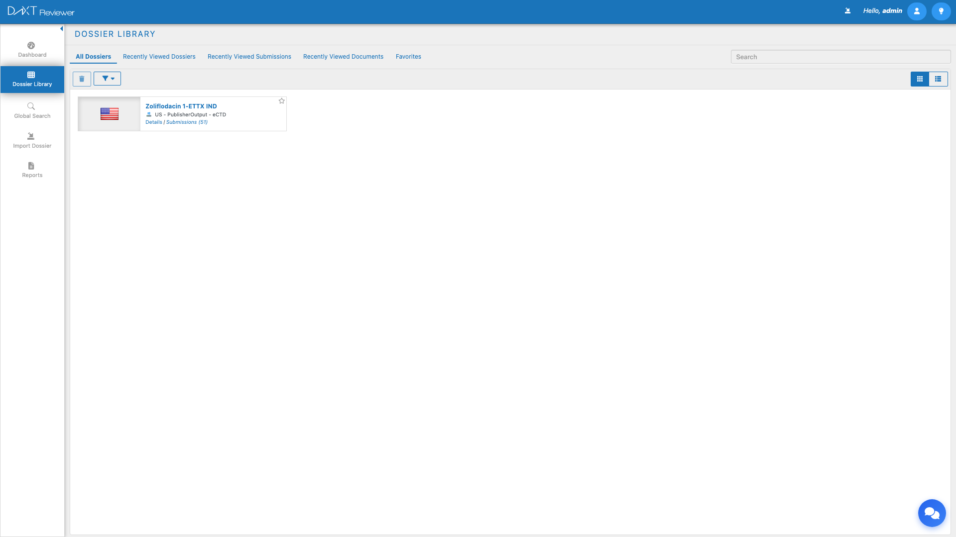Open the filter dropdown in the toolbar
This screenshot has width=956, height=537.
(107, 79)
